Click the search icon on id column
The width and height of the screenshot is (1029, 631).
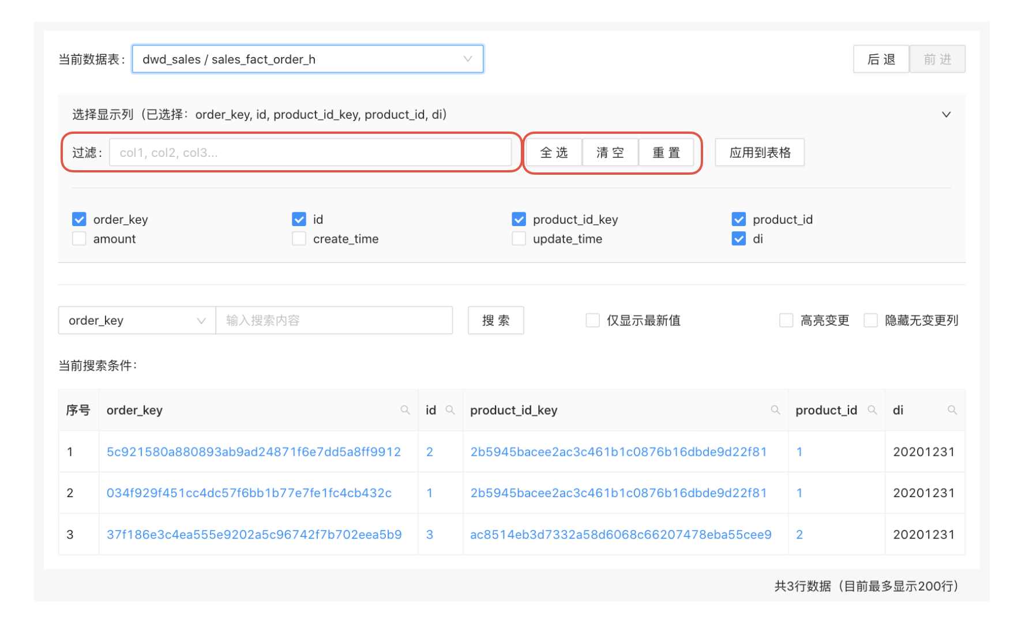pyautogui.click(x=450, y=410)
